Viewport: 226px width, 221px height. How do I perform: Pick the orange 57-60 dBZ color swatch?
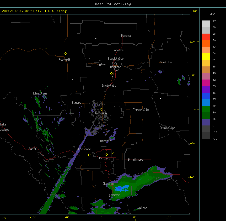pyautogui.click(x=206, y=43)
